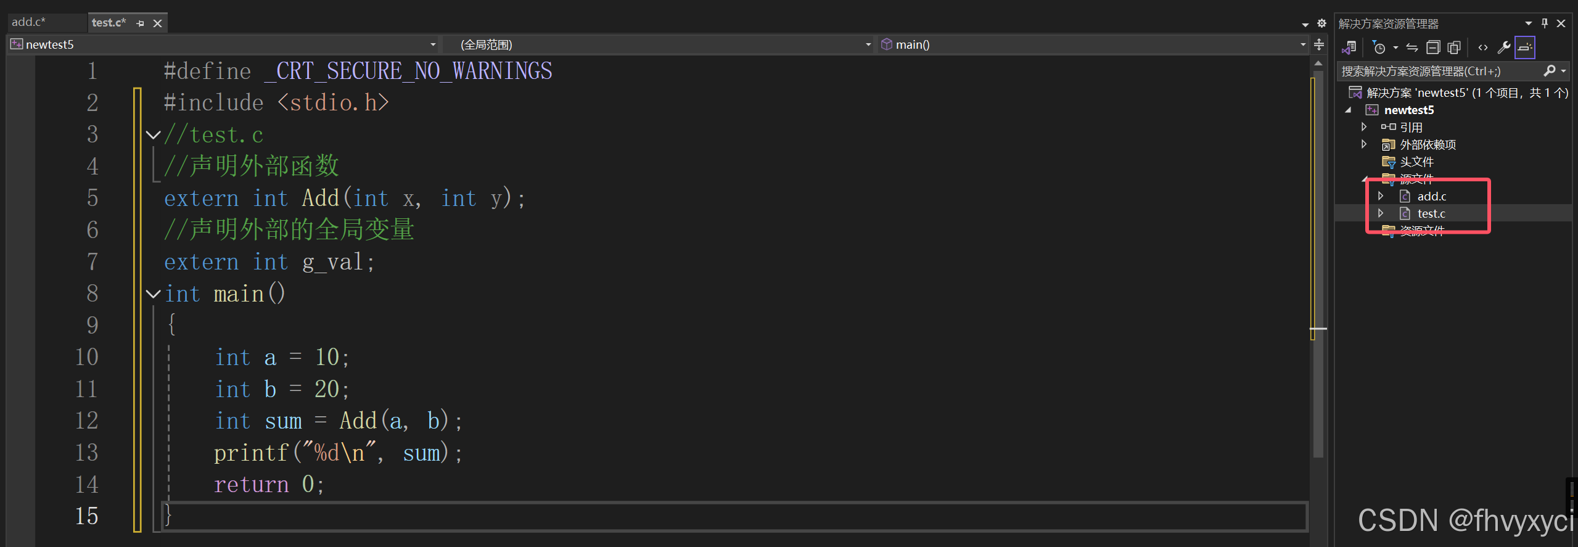Click the 头文件 filter folder icon

point(1388,162)
